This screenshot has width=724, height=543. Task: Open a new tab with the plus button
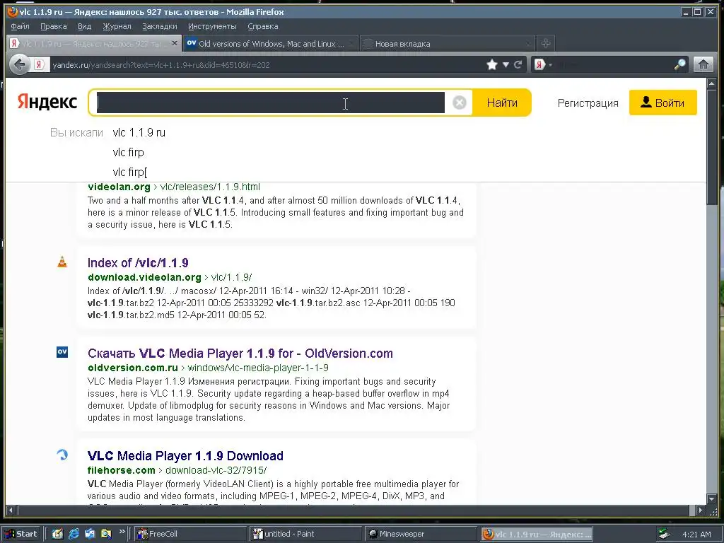coord(546,43)
